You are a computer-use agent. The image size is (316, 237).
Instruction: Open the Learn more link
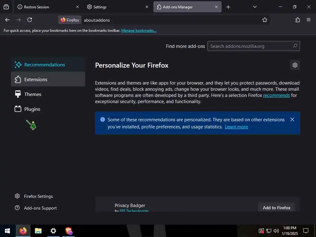pos(236,127)
